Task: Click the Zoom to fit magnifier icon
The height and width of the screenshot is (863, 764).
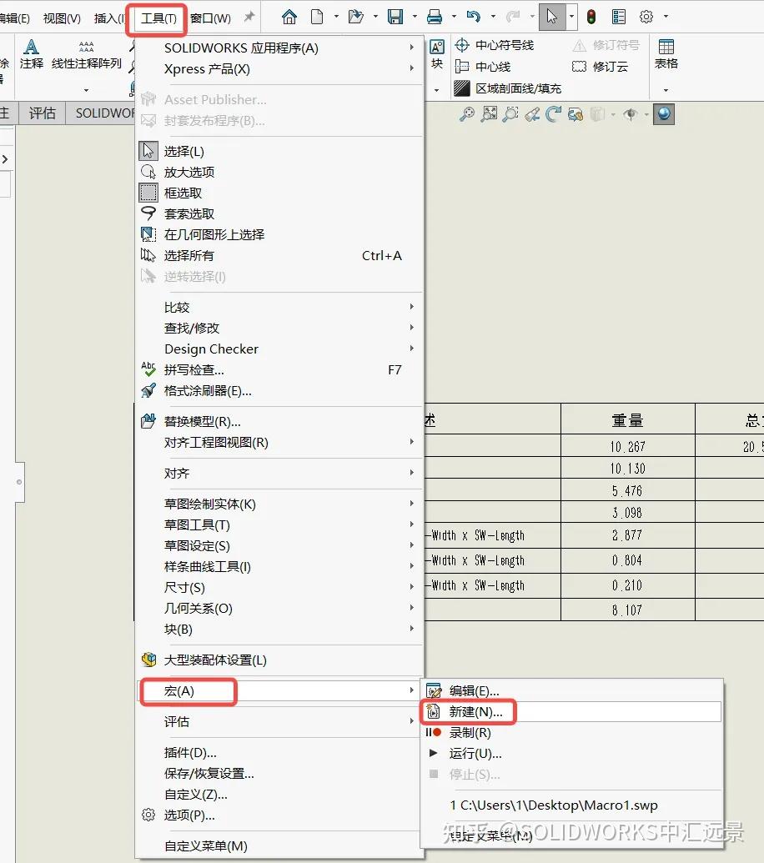Action: pos(467,114)
